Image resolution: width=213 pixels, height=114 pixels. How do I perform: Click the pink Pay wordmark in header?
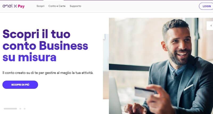(21, 6)
